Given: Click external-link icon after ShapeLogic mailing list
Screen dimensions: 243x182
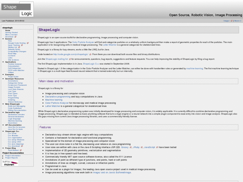Looking at the screenshot, I should [70, 59].
